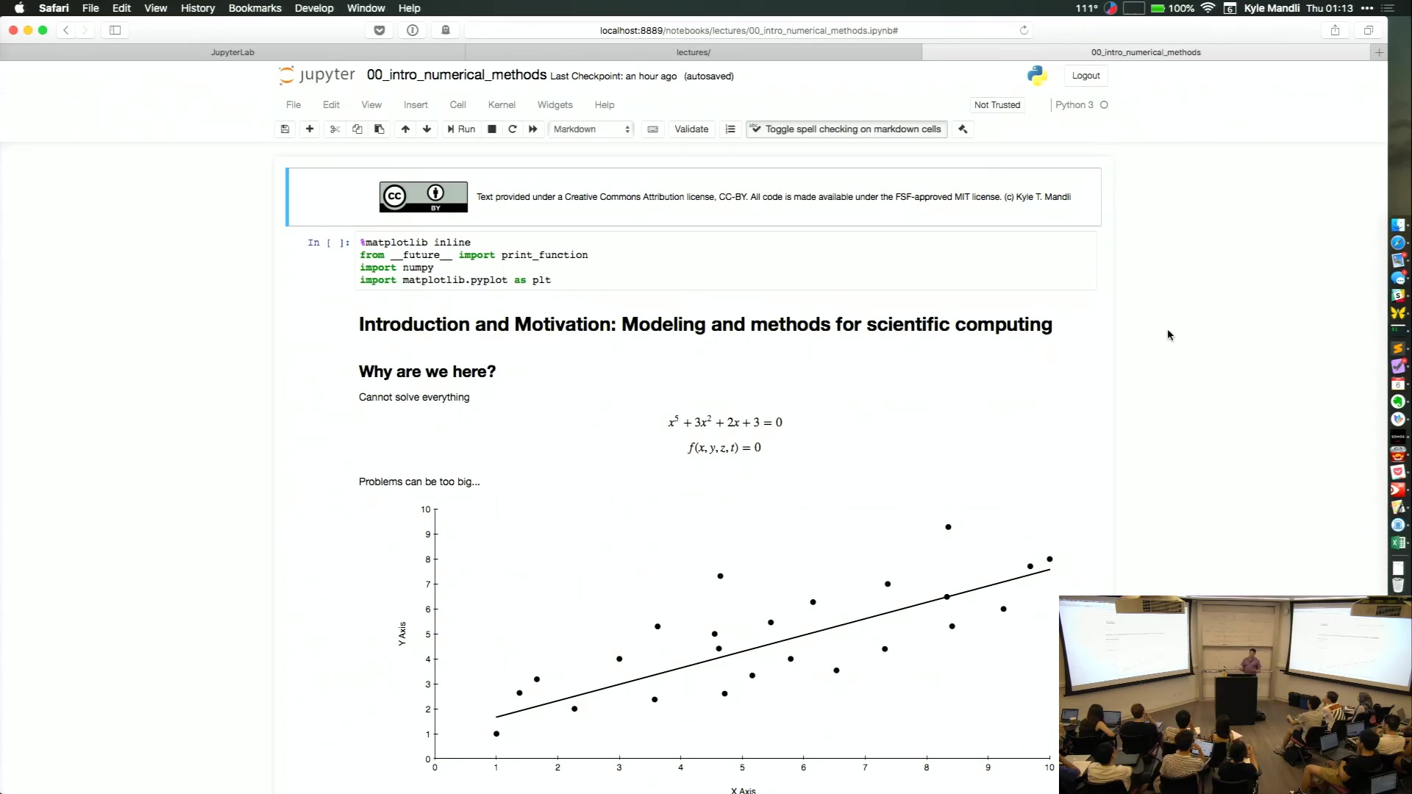Click the add new cell icon

pos(308,129)
